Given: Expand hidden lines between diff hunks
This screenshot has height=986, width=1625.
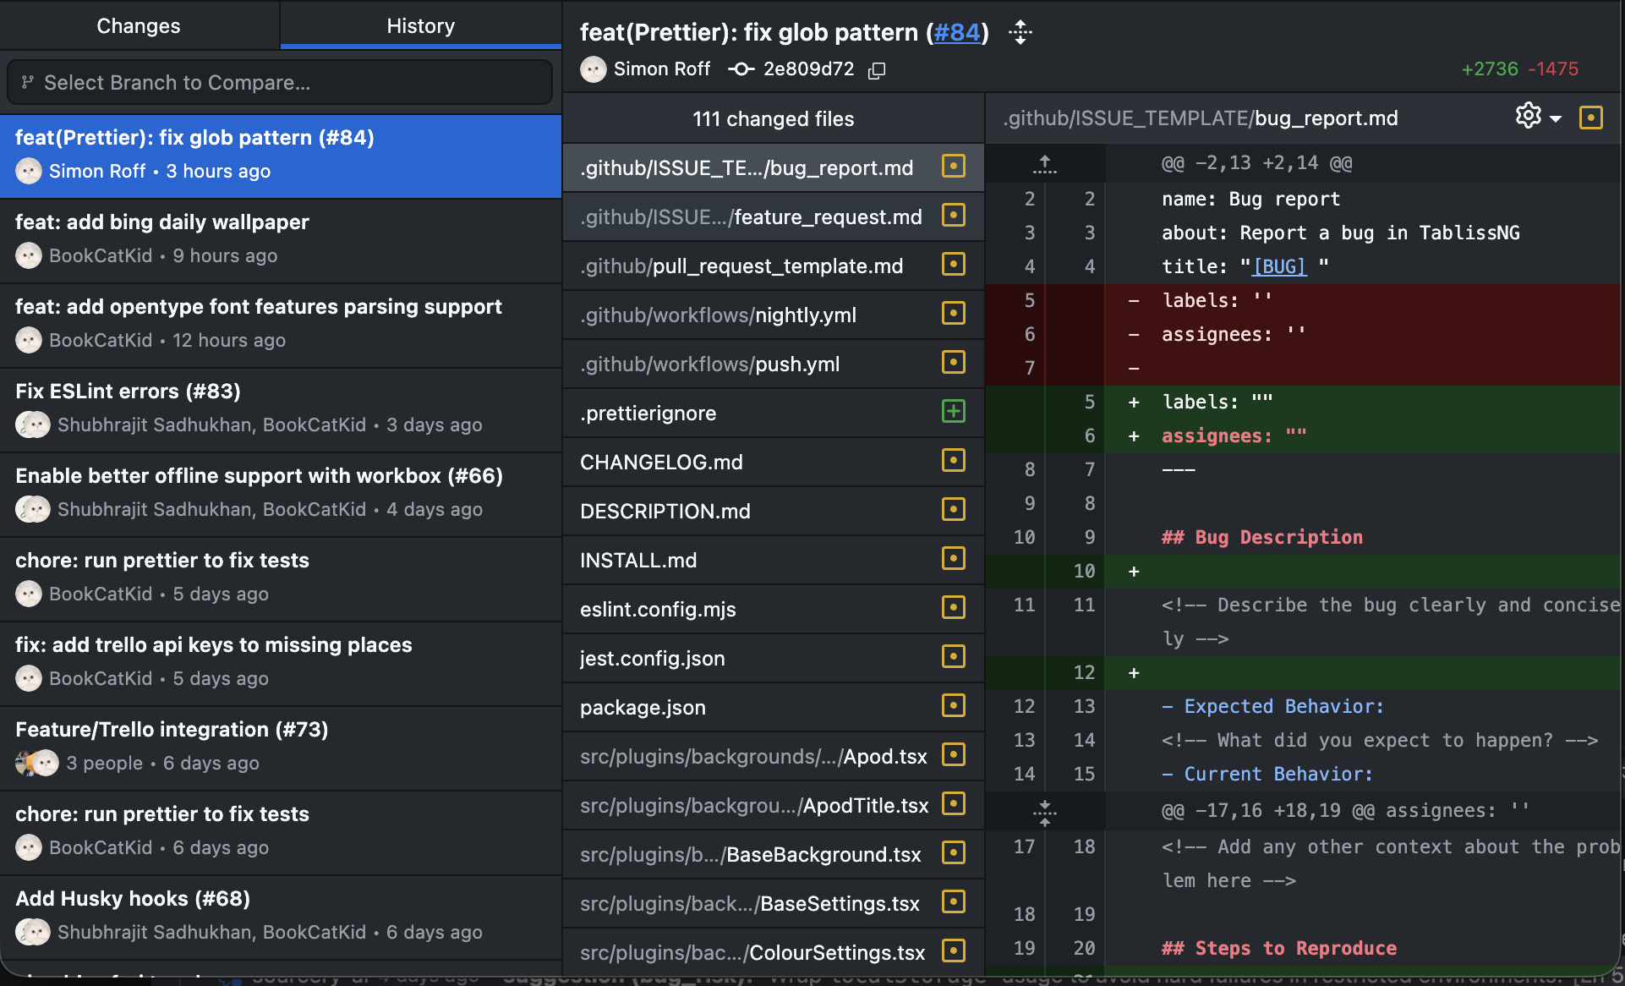Looking at the screenshot, I should [1045, 812].
